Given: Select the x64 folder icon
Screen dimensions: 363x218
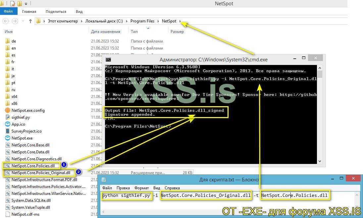Looking at the screenshot, I should coord(7,96).
